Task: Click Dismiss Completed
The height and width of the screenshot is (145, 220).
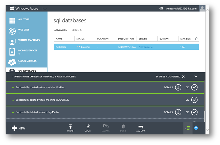Action: [170, 77]
